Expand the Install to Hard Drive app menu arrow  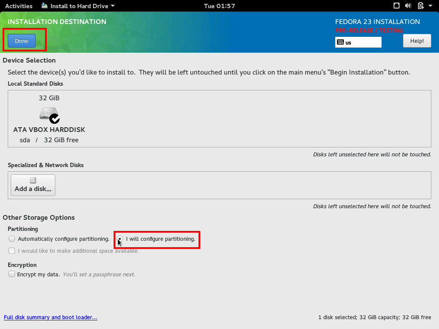[113, 6]
